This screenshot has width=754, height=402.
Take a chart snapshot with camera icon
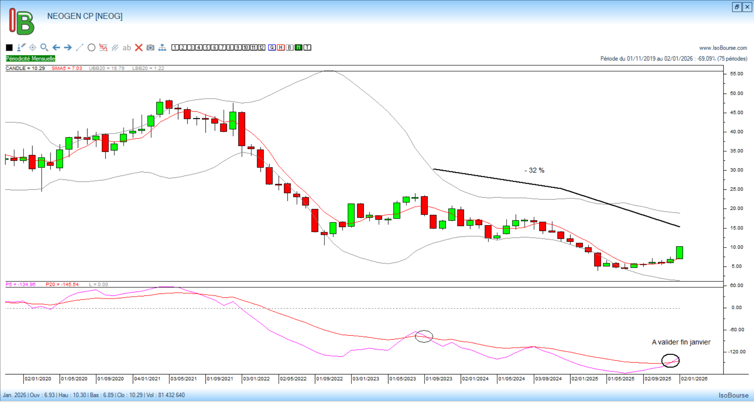[x=150, y=48]
